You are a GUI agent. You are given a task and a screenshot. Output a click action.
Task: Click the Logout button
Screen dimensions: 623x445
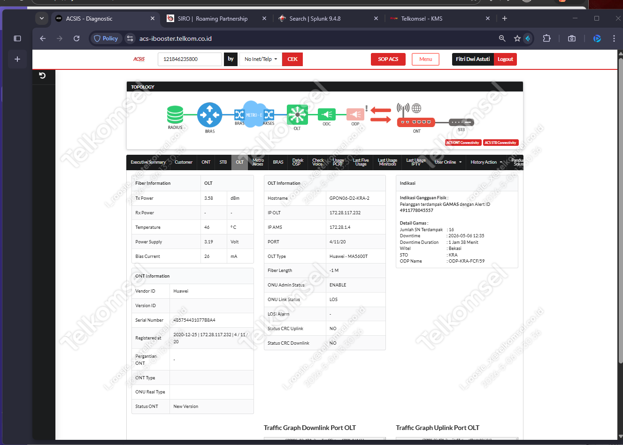point(505,59)
